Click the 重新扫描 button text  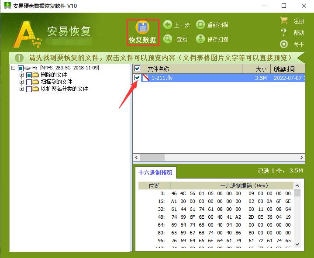pyautogui.click(x=217, y=25)
